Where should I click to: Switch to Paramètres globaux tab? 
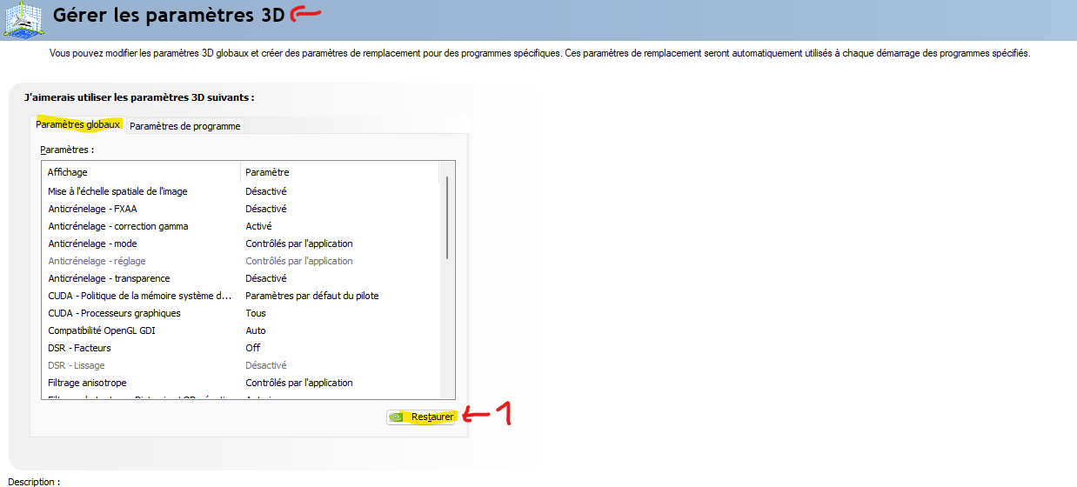tap(78, 125)
